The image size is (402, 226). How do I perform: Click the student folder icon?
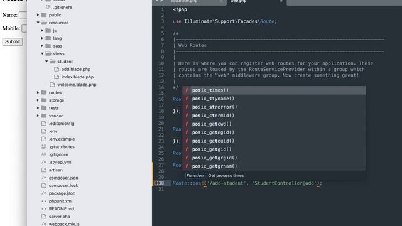click(53, 62)
